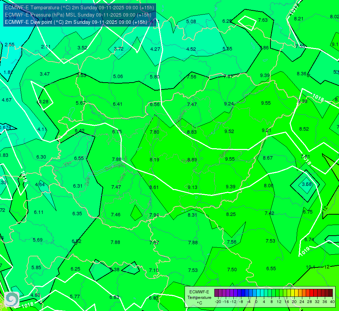This screenshot has height=311, width=339.
Task: Click the 8.36 dew point value
Action: tap(302, 74)
